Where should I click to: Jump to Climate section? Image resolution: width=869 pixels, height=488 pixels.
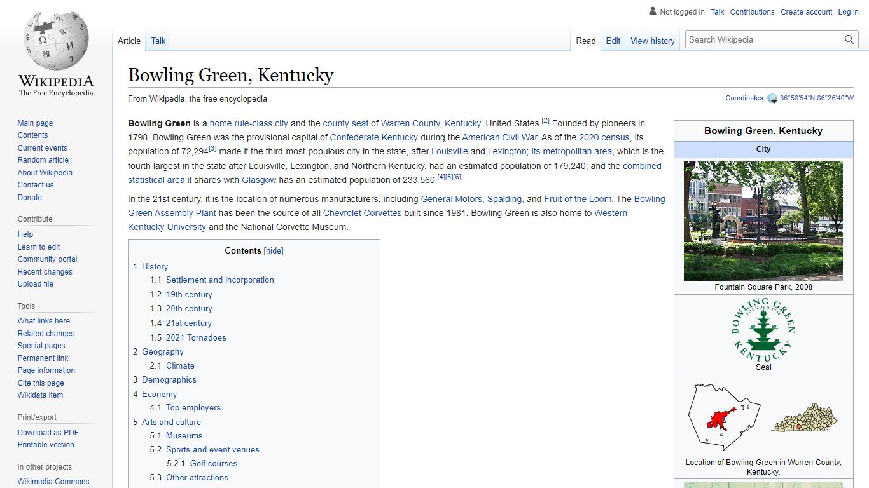point(180,366)
